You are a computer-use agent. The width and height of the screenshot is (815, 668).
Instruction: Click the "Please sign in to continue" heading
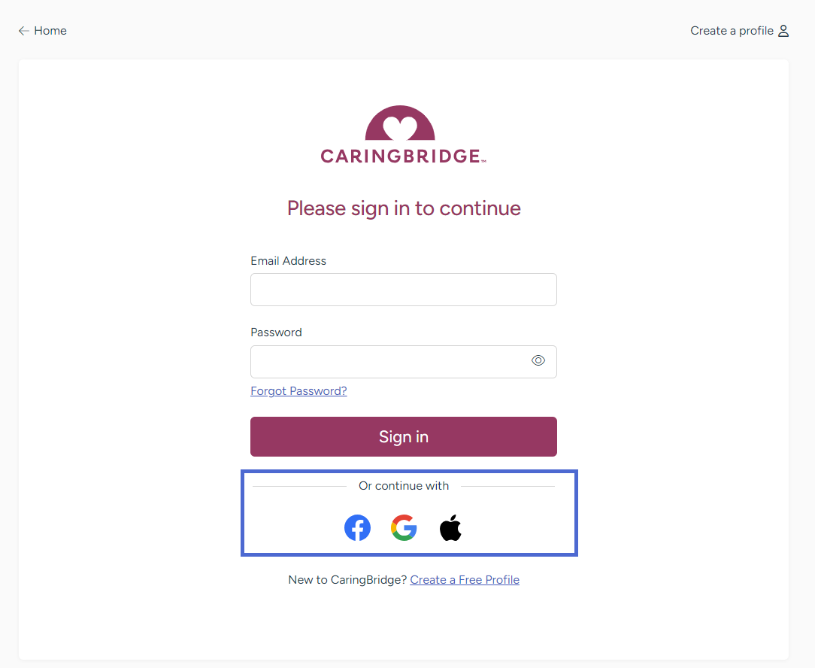tap(404, 208)
